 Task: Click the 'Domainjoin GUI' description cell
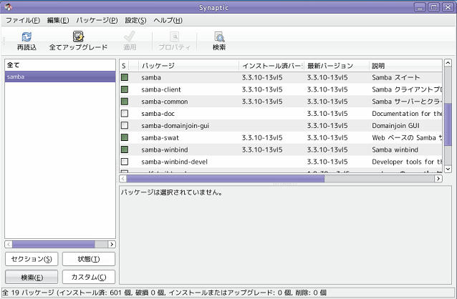396,126
